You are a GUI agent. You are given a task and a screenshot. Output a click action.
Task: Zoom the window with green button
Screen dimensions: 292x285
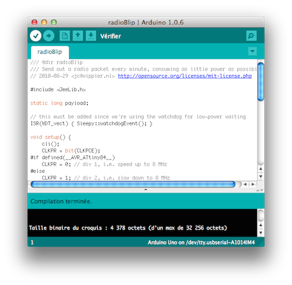point(54,22)
